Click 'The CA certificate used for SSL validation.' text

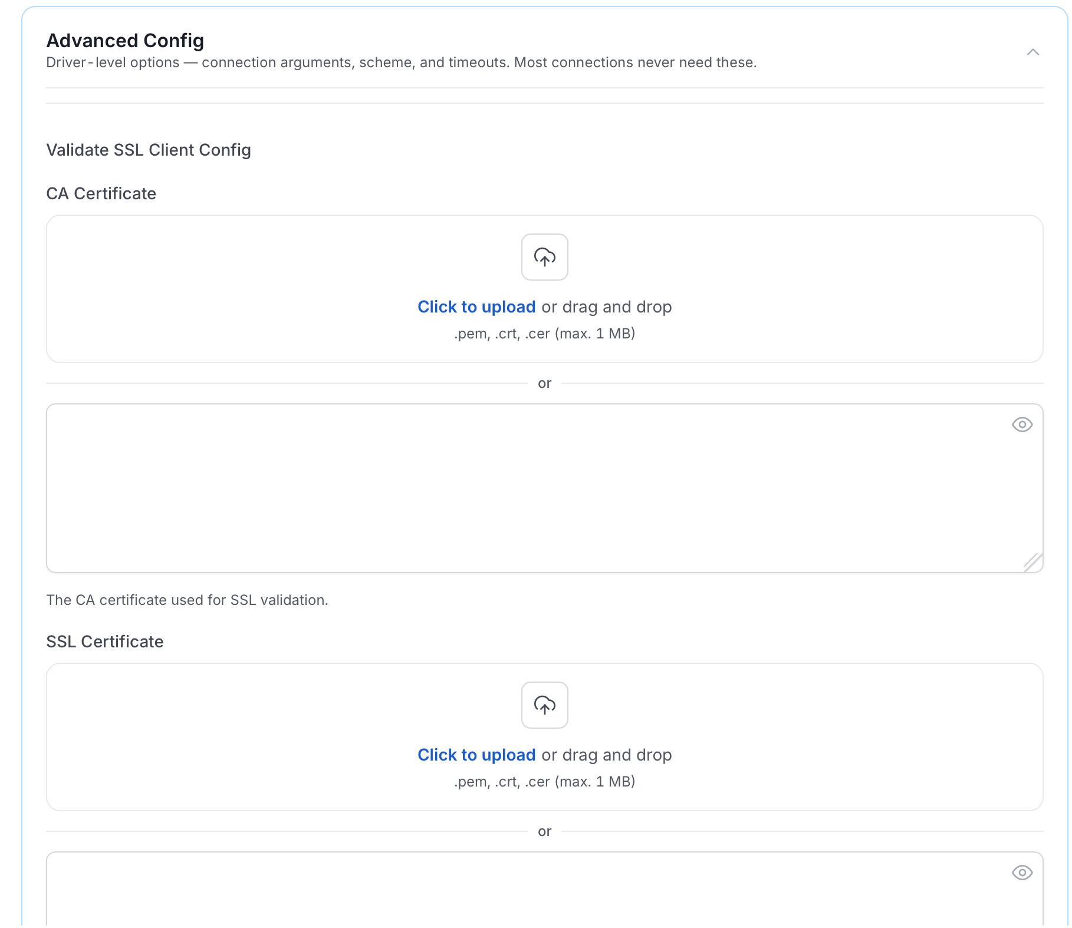point(187,600)
